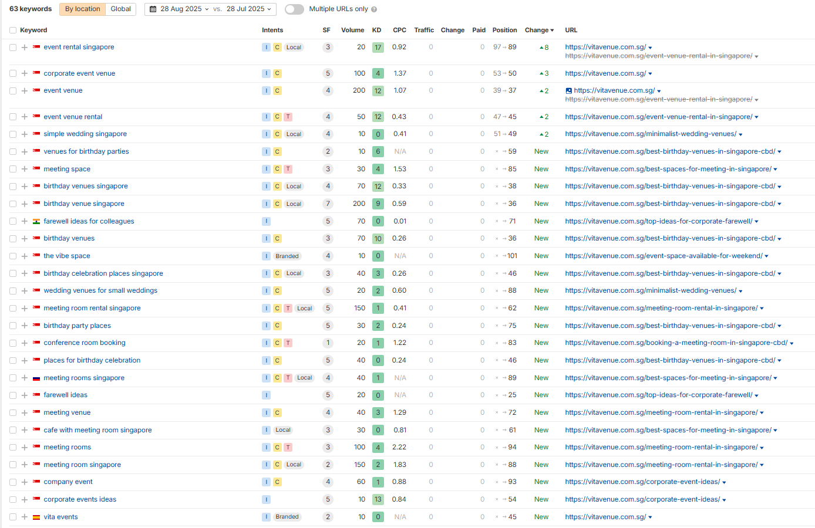Image resolution: width=815 pixels, height=528 pixels.
Task: Tick the select-all checkbox in the Keyword header
Action: tap(13, 31)
